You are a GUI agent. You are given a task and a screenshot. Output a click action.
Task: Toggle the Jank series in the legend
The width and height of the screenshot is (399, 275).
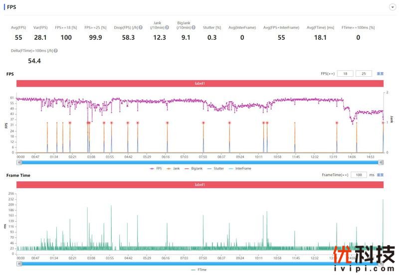176,168
